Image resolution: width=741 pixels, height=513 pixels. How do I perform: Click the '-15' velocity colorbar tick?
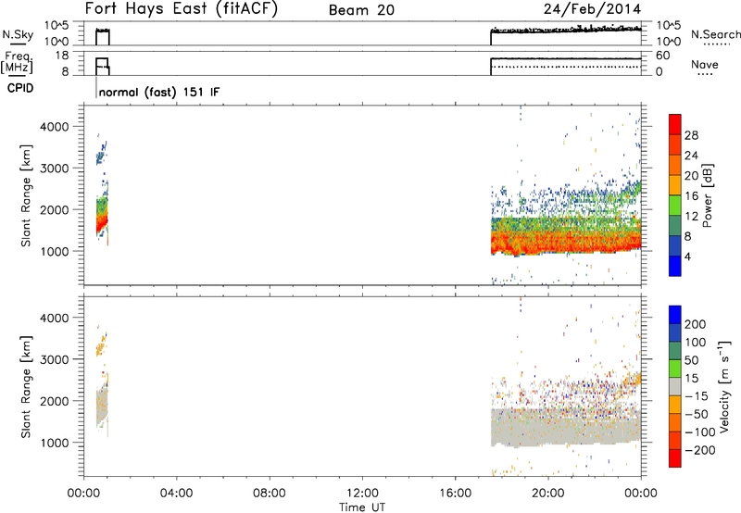[x=696, y=396]
